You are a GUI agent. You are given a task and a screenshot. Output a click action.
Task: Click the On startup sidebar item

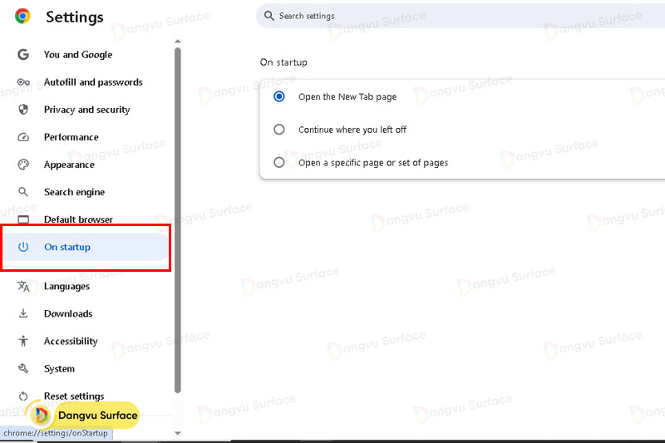pos(67,247)
